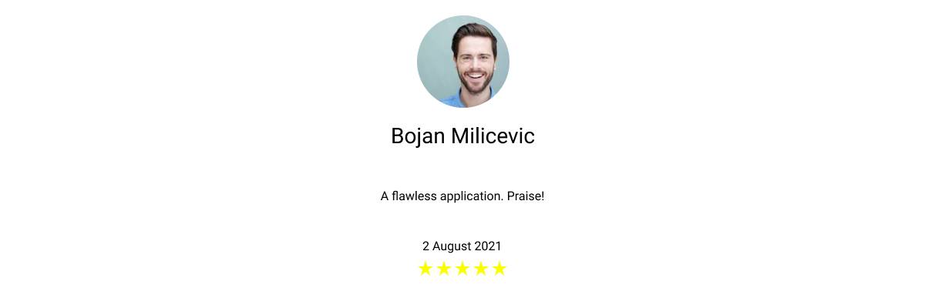Viewport: 925px width, 308px height.
Task: Click the letter "A" starting the review sentence
Action: pos(385,196)
